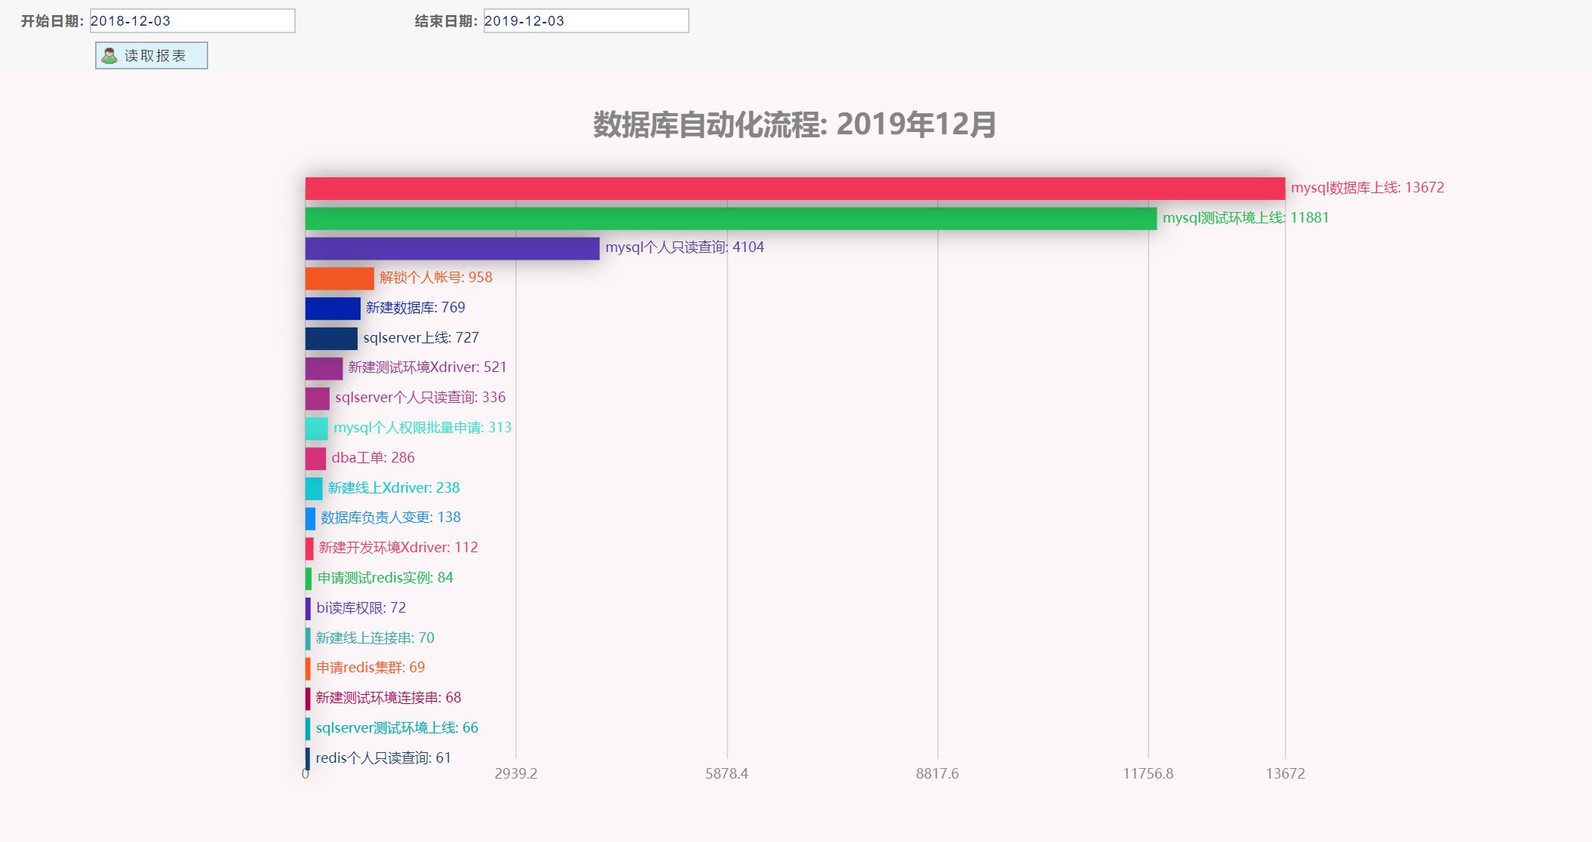Click the 结束日期 label
Image resolution: width=1592 pixels, height=842 pixels.
click(x=446, y=21)
